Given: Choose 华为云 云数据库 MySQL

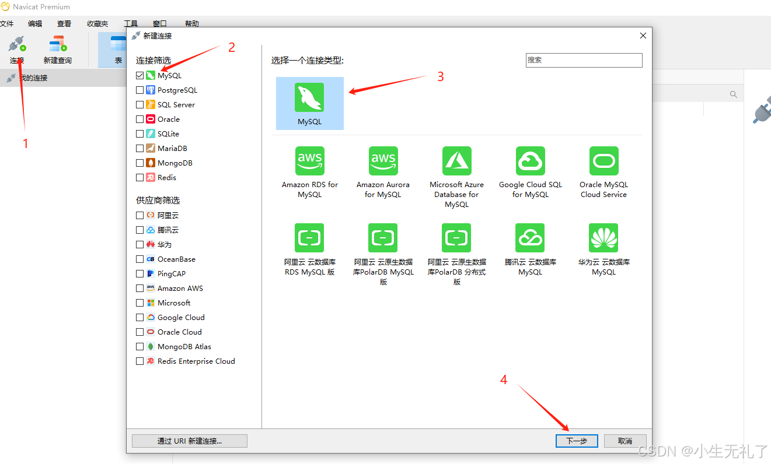Looking at the screenshot, I should [603, 250].
